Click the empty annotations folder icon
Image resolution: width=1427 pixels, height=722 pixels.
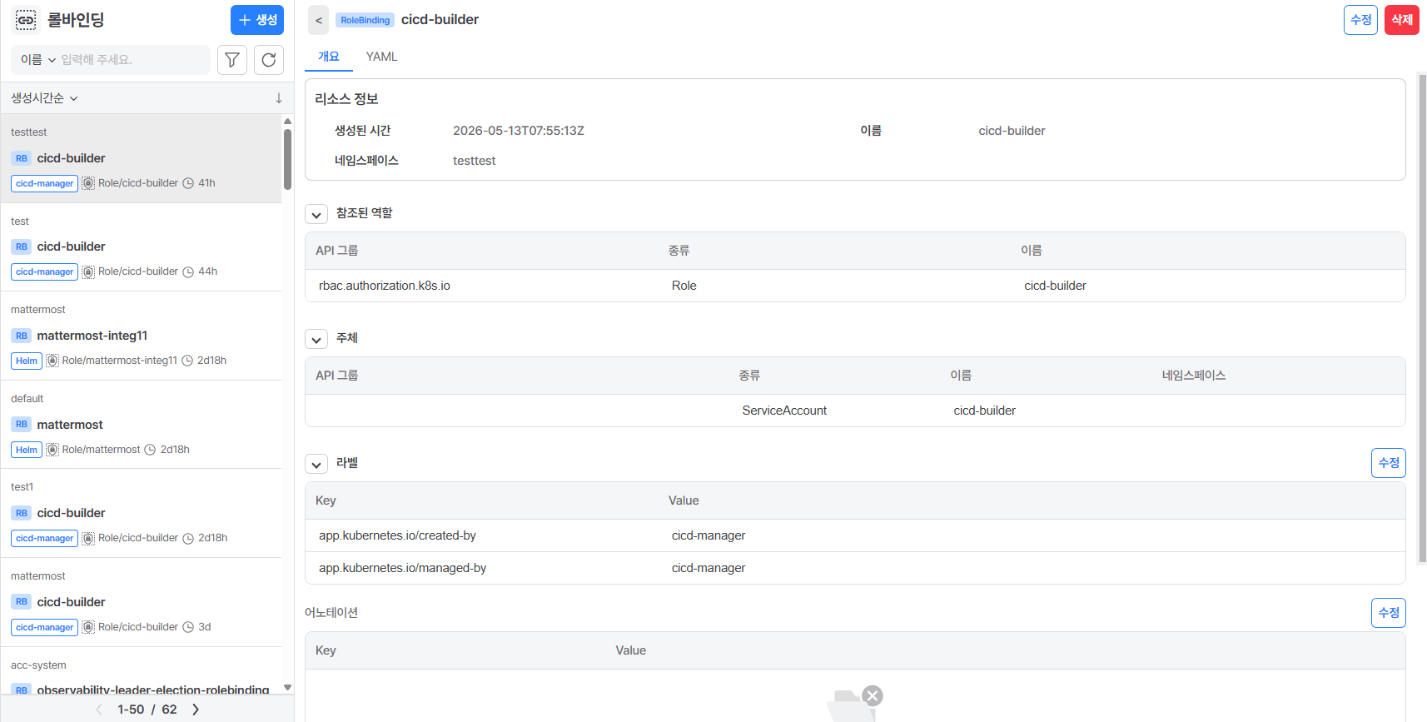click(854, 704)
